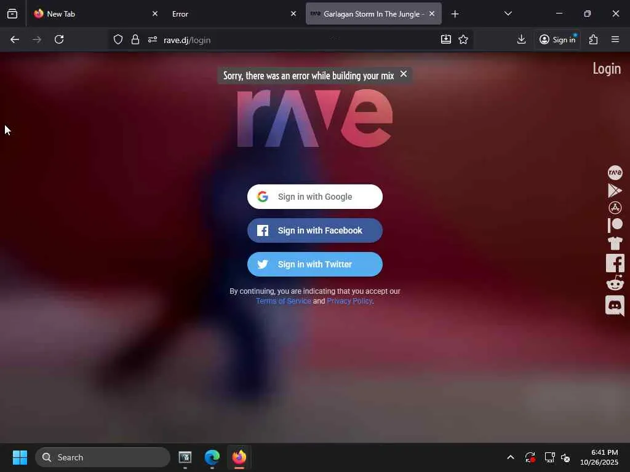Open the sync status tray icon

click(530, 457)
